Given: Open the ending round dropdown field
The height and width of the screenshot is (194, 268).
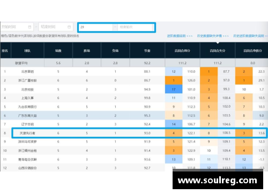Looking at the screenshot, I should 135,27.
